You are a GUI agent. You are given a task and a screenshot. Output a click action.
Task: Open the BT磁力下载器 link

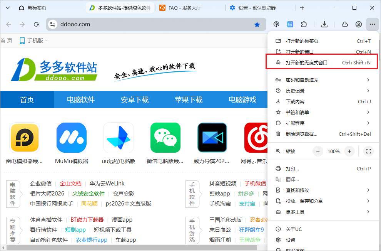(87, 220)
